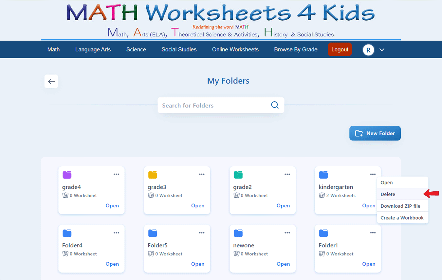Open the Folder1 three-dot options menu
Viewport: 442px width, 280px height.
pyautogui.click(x=373, y=233)
